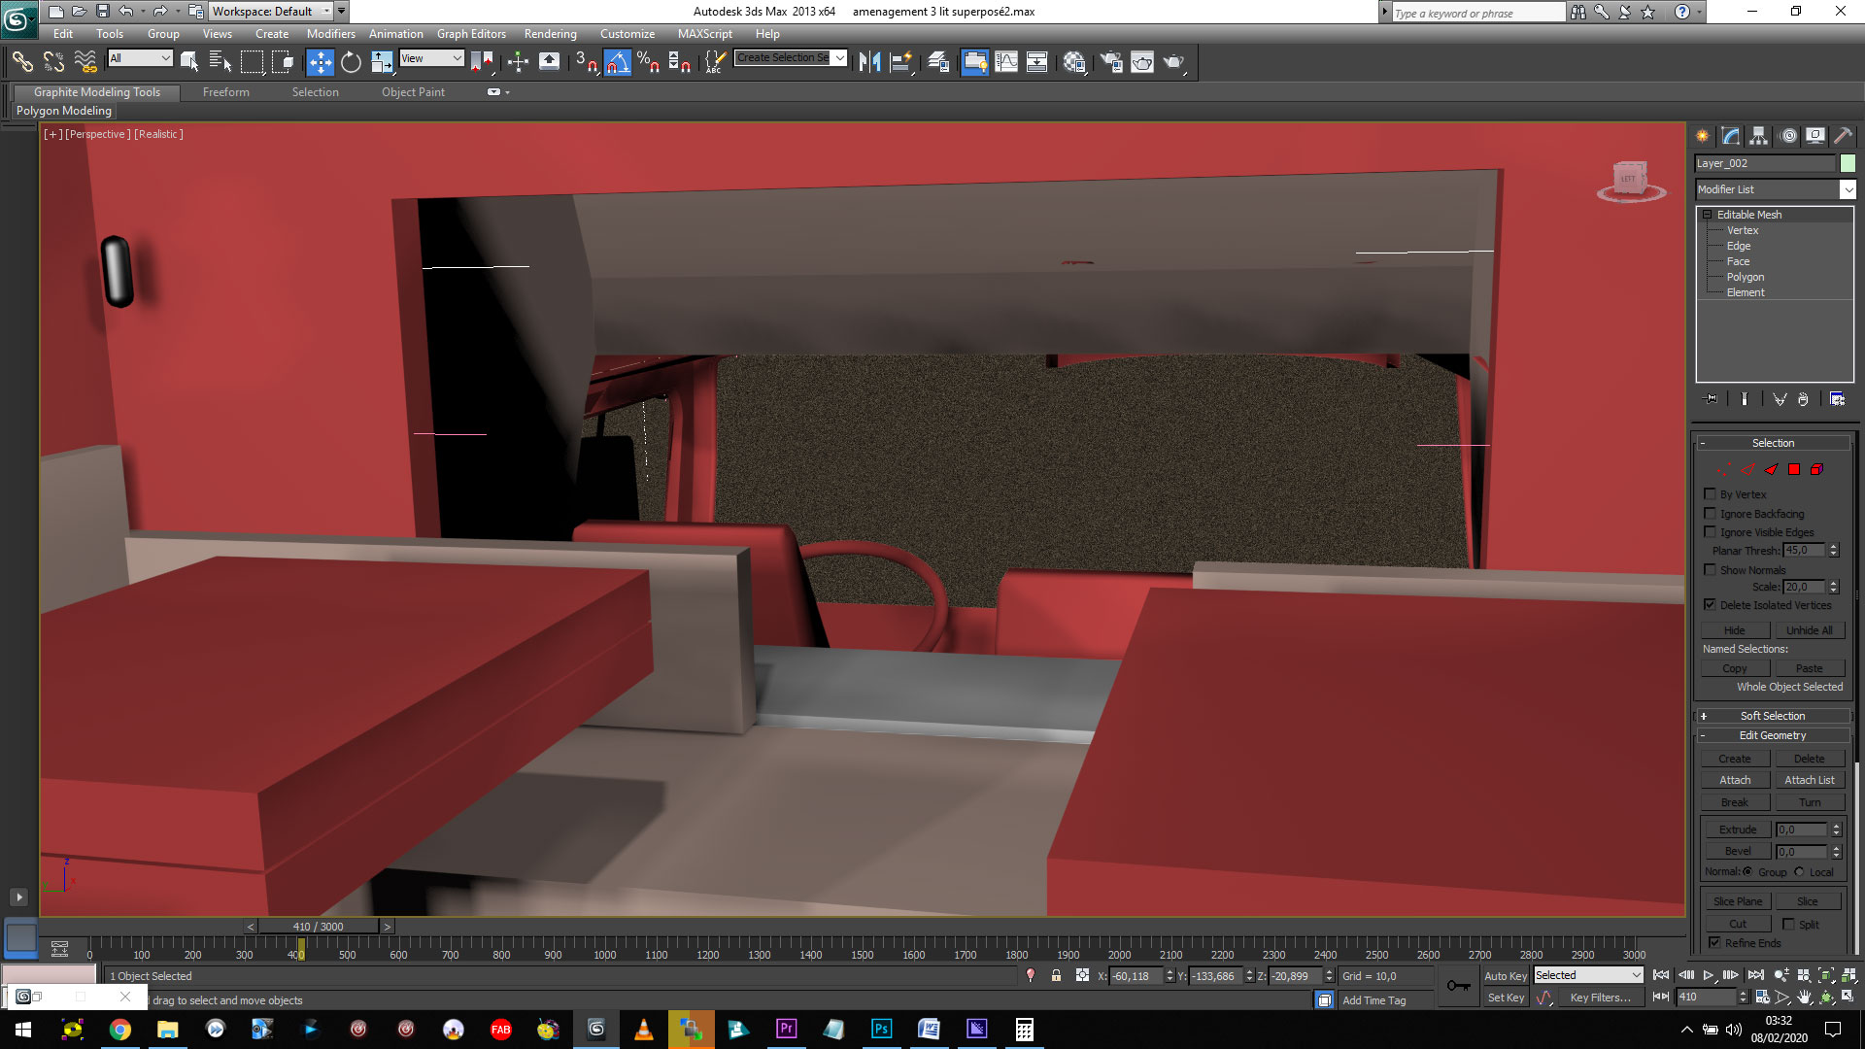1865x1049 pixels.
Task: Select the Local normal radio button
Action: [x=1799, y=871]
